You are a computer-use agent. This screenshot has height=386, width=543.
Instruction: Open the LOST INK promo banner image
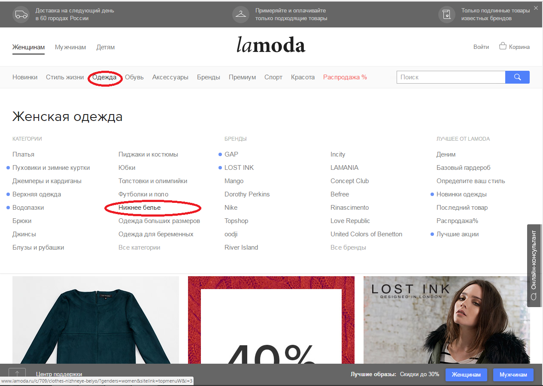tap(447, 320)
